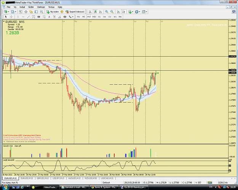Select the Ellipse drawing tool
Viewport: 238px width, 190px height.
(x=65, y=17)
